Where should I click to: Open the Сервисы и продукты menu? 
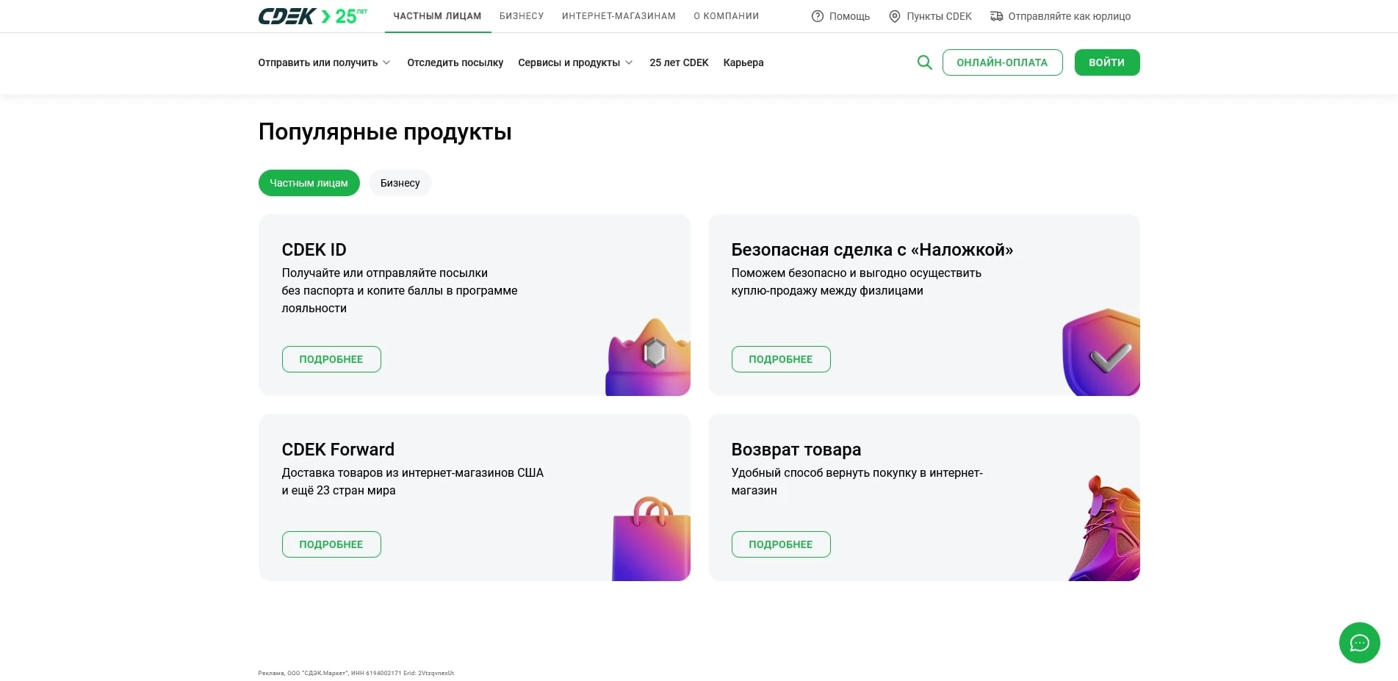pos(570,62)
